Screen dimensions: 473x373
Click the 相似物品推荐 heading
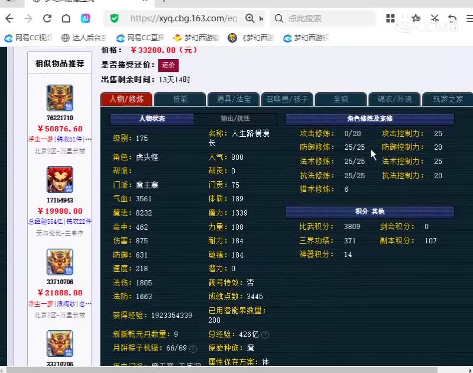pos(60,63)
